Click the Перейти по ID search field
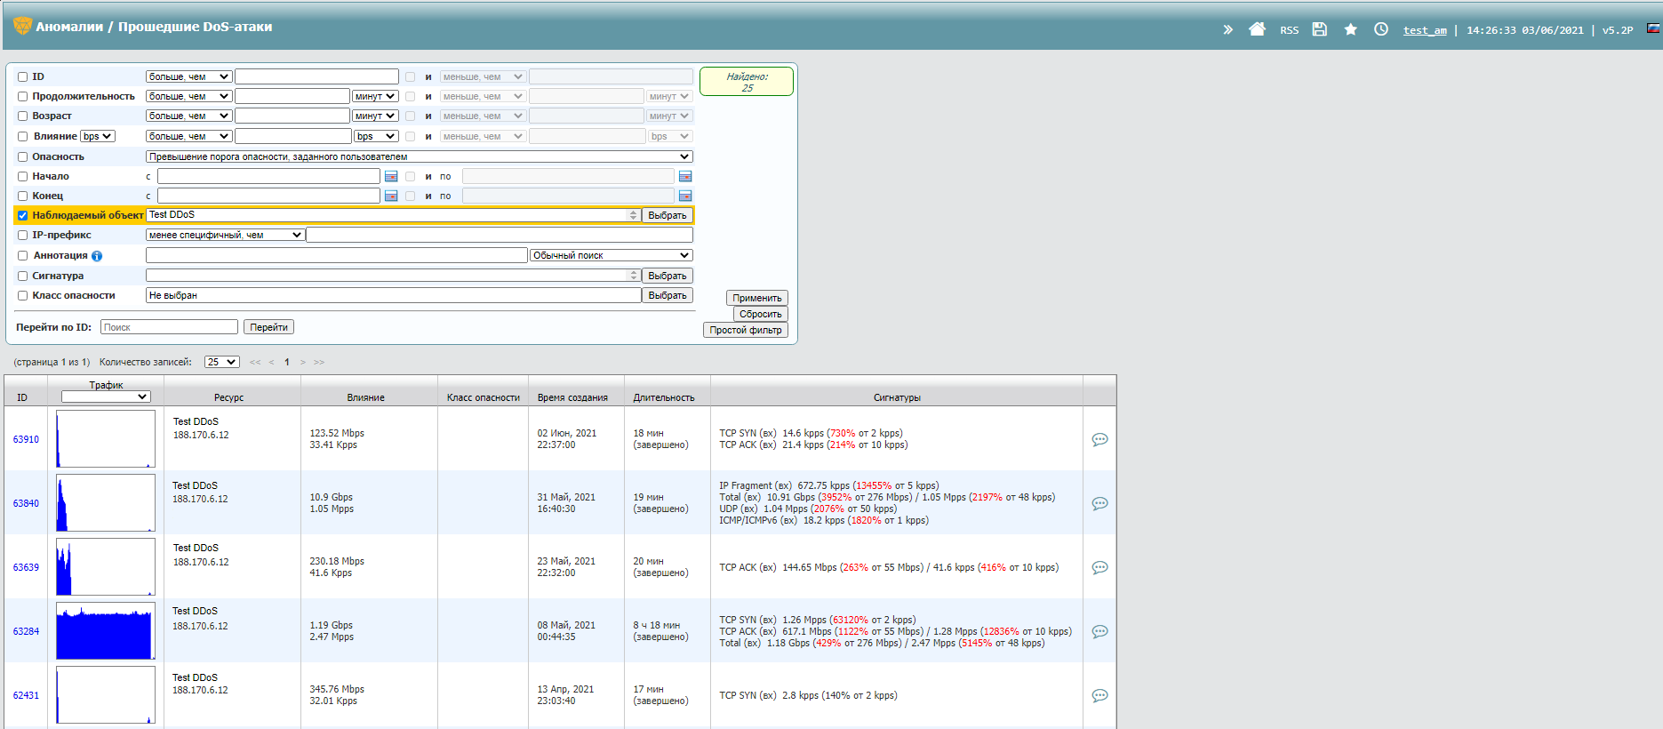The image size is (1663, 729). pos(169,327)
